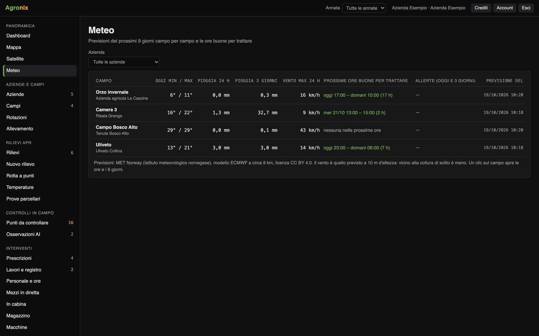The image size is (539, 336).
Task: Start a Nuovo rilievo
Action: [40, 164]
